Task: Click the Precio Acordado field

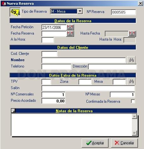Action: [53, 101]
